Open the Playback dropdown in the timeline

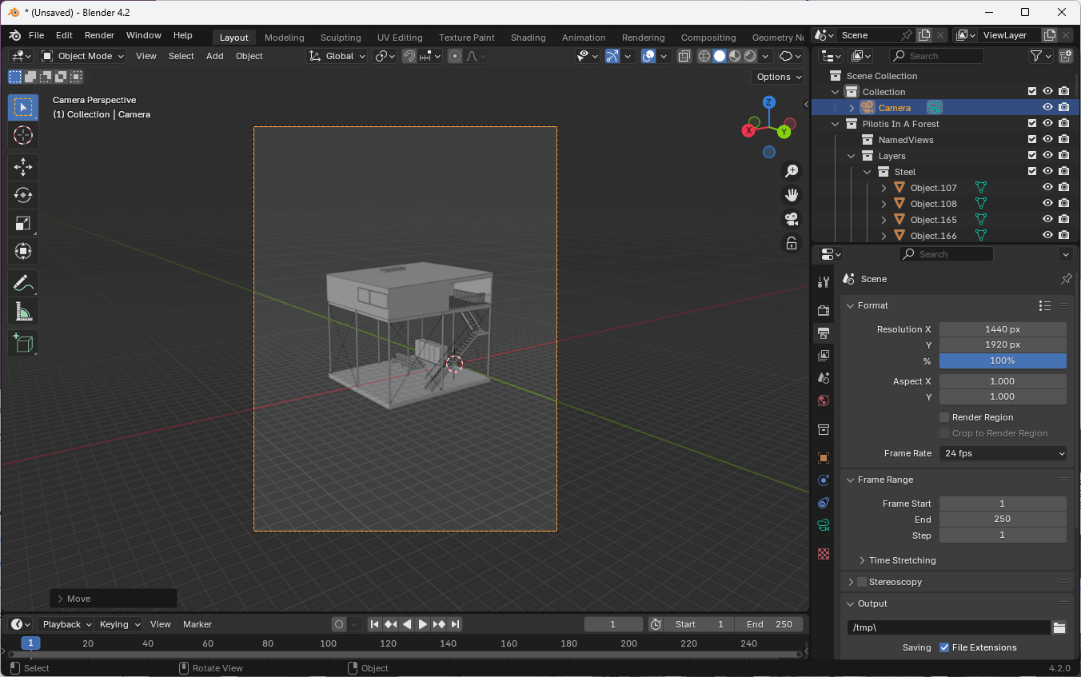[66, 624]
